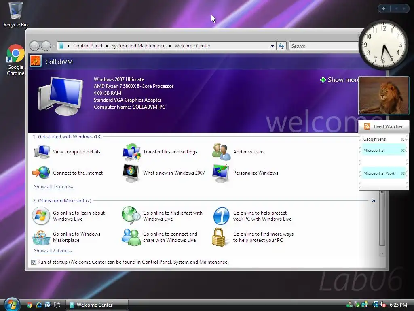Click the Forward navigation arrow
This screenshot has height=311, width=414.
pos(46,46)
